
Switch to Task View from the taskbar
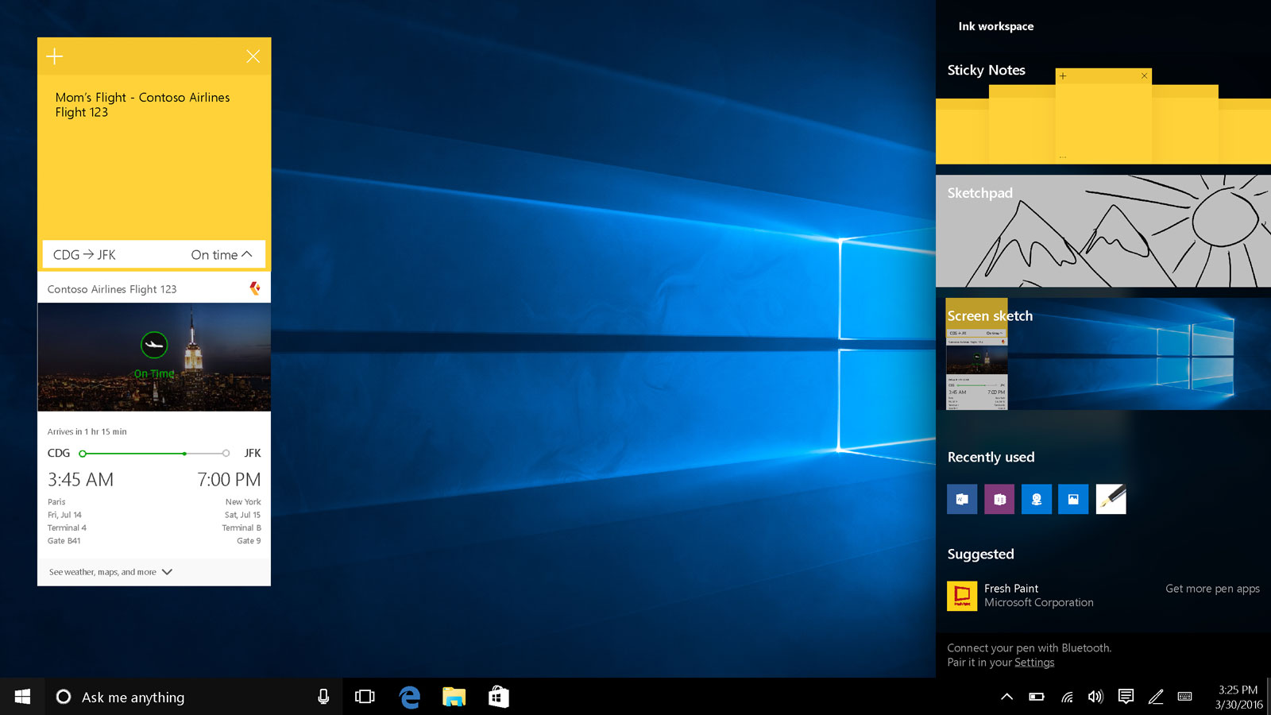364,697
